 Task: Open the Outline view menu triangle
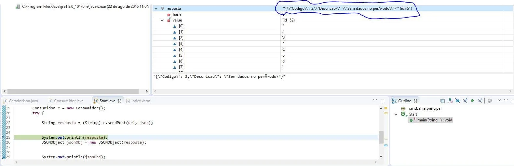(x=499, y=100)
